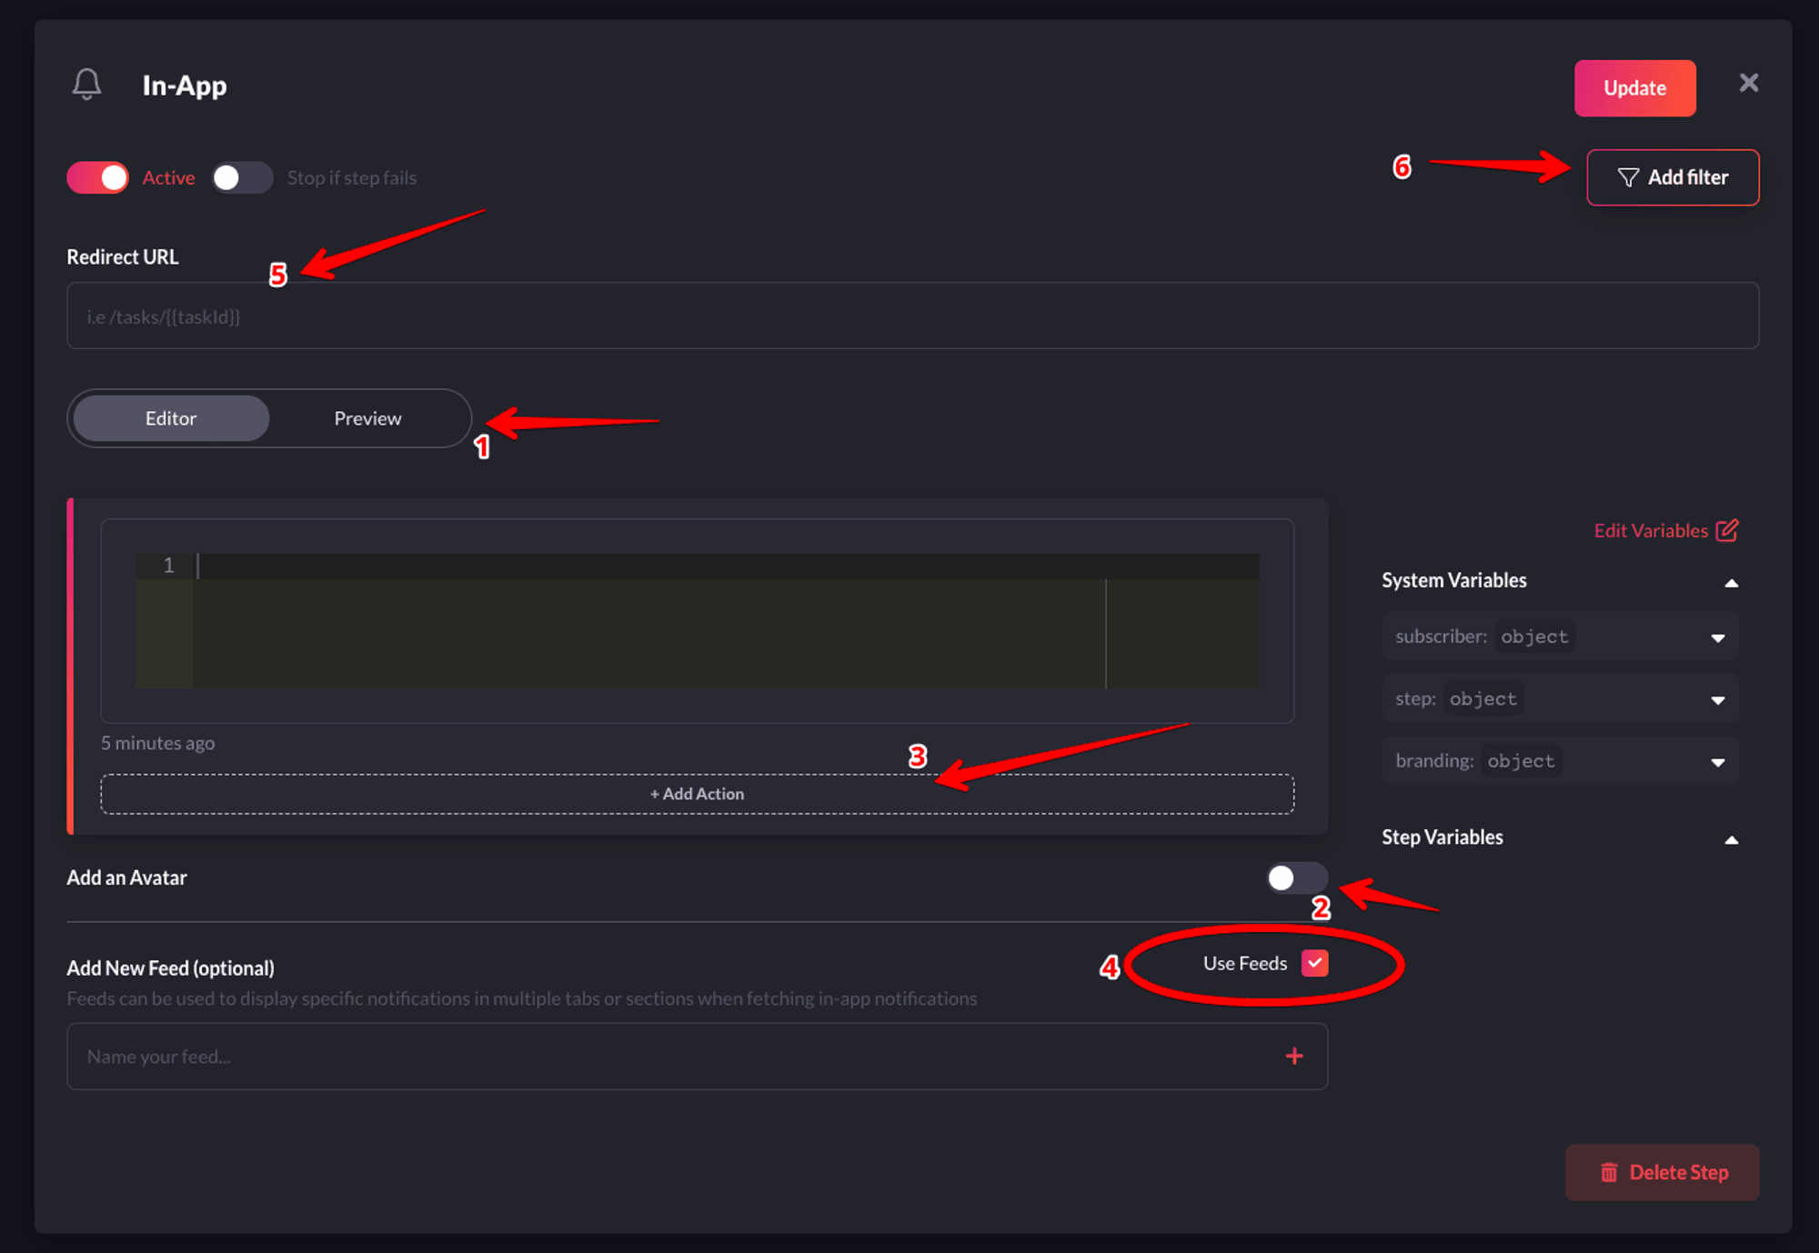
Task: Click the trash icon in Delete Step
Action: 1609,1172
